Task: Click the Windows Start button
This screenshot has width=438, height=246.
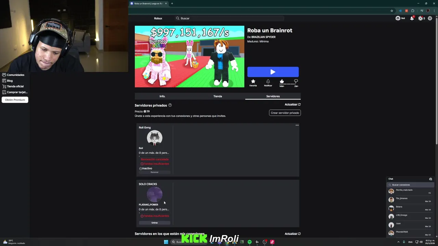Action: pyautogui.click(x=166, y=242)
